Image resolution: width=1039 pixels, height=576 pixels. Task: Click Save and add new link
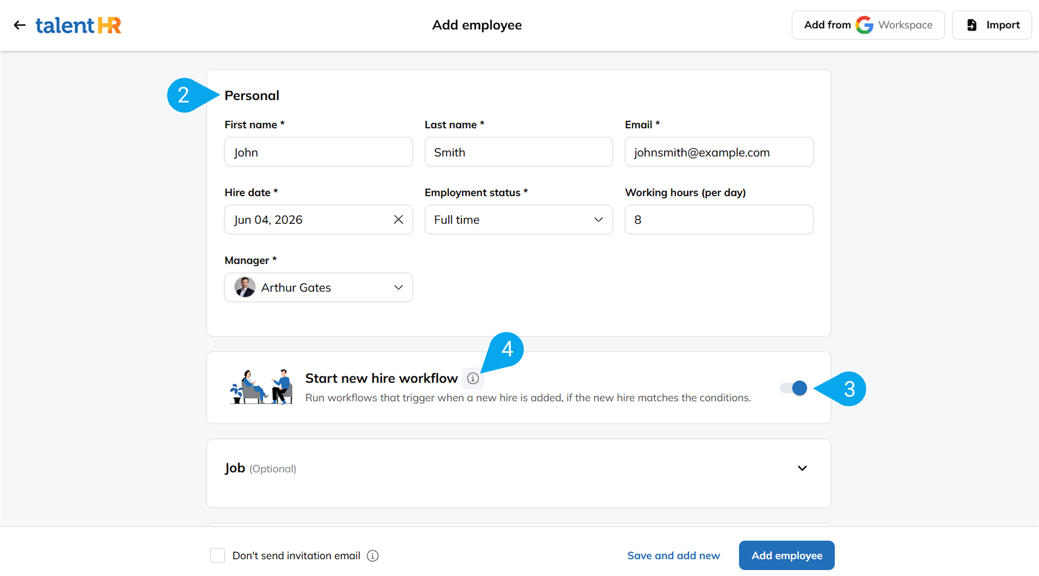pyautogui.click(x=673, y=556)
